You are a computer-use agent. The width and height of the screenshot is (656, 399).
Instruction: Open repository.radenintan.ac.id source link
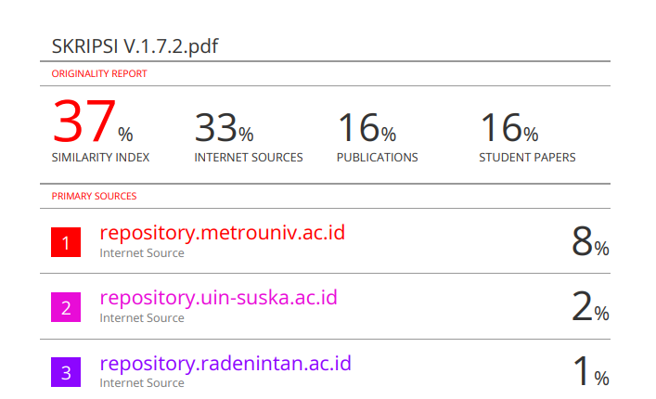225,364
